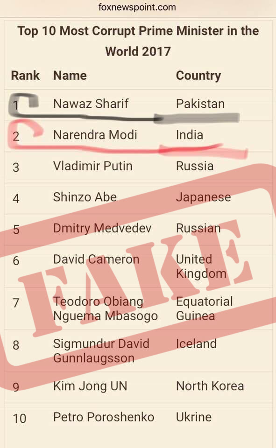Select the Kim Jong UN name cell

[90, 386]
